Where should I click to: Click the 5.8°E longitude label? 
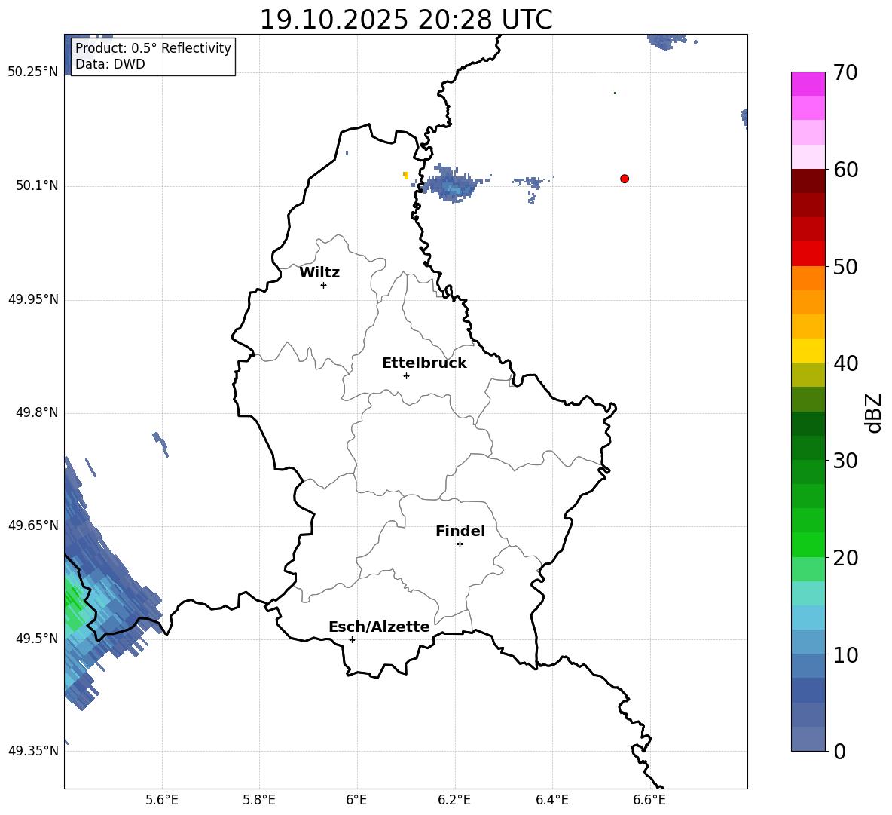(259, 800)
